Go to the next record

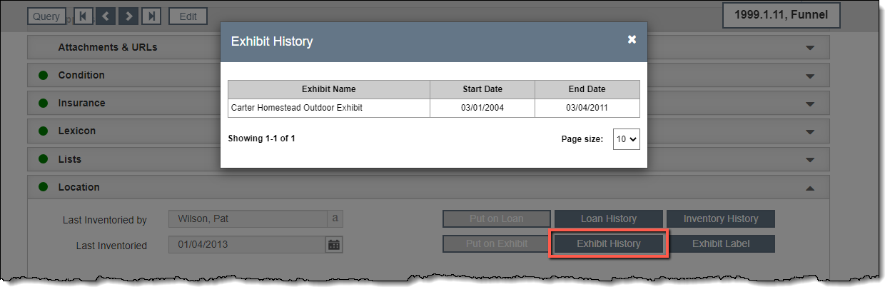(128, 16)
